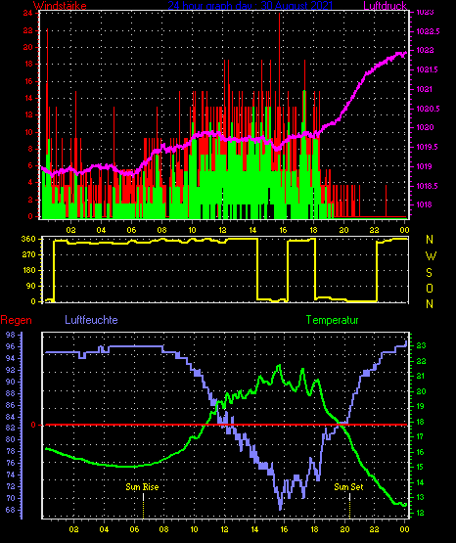Click the 68 humidity axis value
Image resolution: width=456 pixels, height=543 pixels.
pyautogui.click(x=11, y=510)
